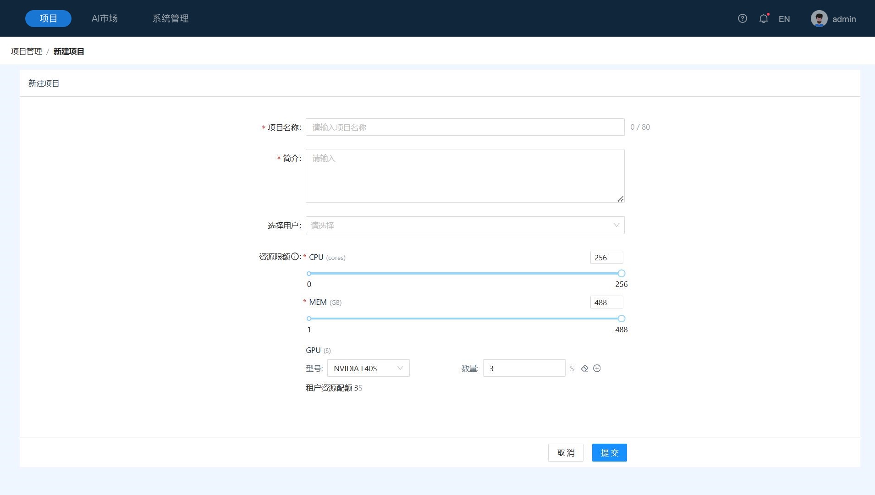Focus the project name input field
875x495 pixels.
point(465,127)
